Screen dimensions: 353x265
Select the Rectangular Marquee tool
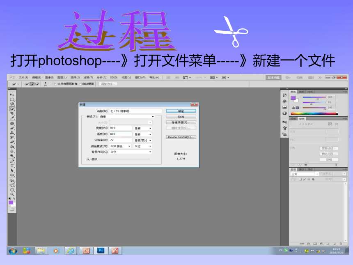pyautogui.click(x=12, y=99)
